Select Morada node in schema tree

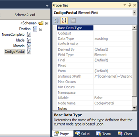point(19,46)
